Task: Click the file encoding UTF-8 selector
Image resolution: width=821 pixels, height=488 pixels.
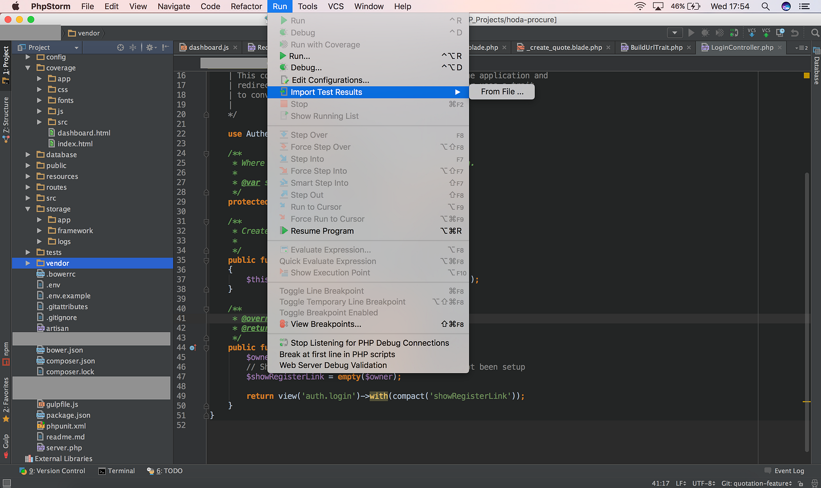Action: pyautogui.click(x=703, y=483)
